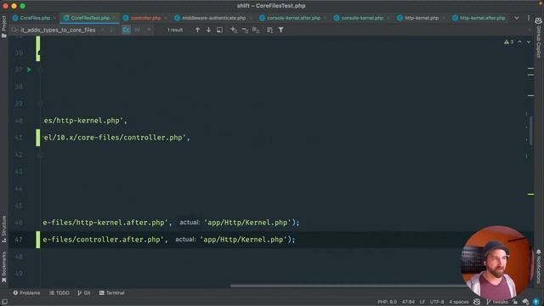Toggle Regex option in search bar
Viewport: 544px width, 306px height.
(149, 31)
